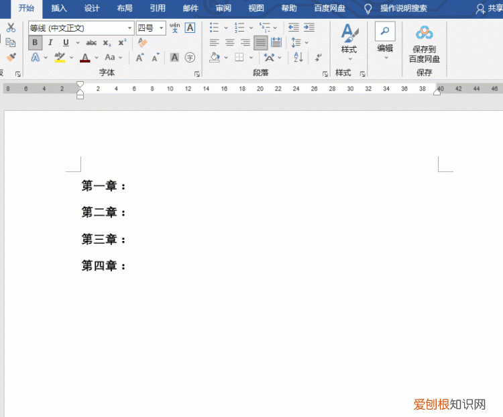
Task: Click Decrease Indent icon
Action: click(293, 28)
